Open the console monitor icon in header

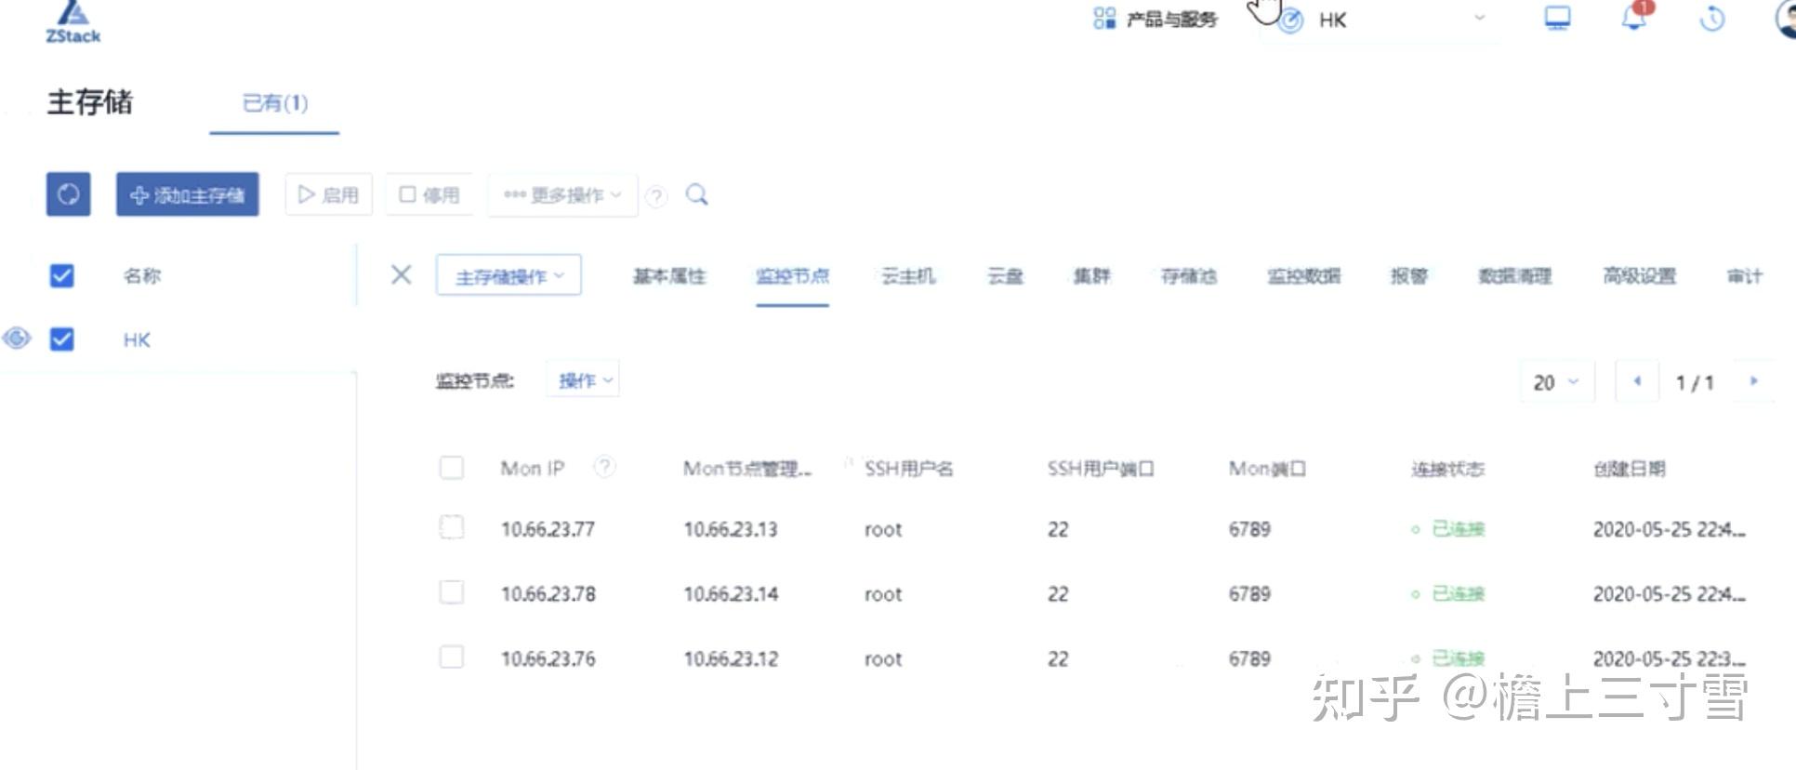point(1557,19)
